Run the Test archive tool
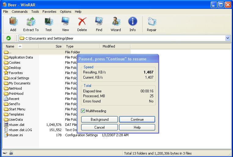 coord(49,22)
